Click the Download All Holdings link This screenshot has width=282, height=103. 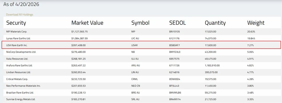pos(20,15)
